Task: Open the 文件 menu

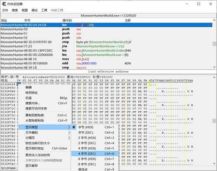Action: pos(5,10)
